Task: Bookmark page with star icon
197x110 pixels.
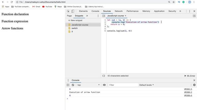Action: (174, 2)
